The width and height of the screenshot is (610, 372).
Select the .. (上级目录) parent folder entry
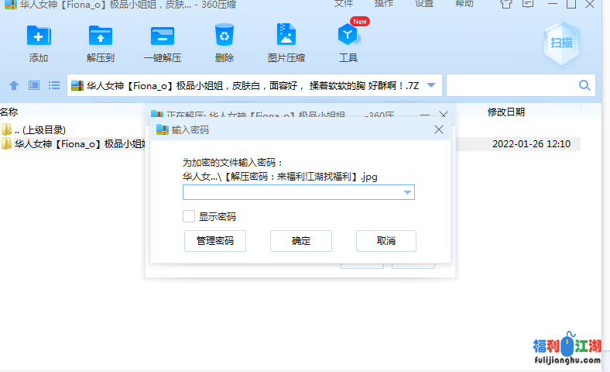[39, 129]
